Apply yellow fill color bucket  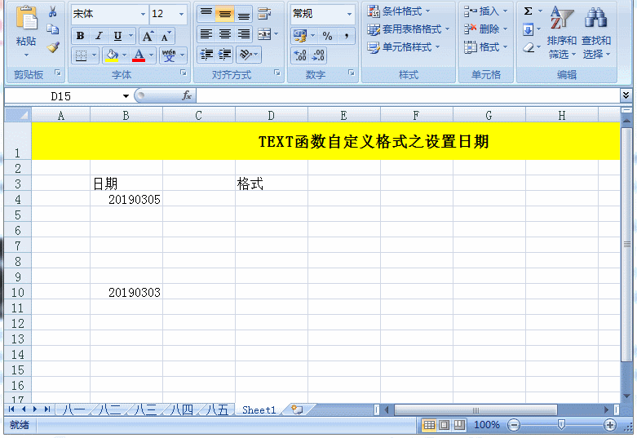tap(112, 55)
